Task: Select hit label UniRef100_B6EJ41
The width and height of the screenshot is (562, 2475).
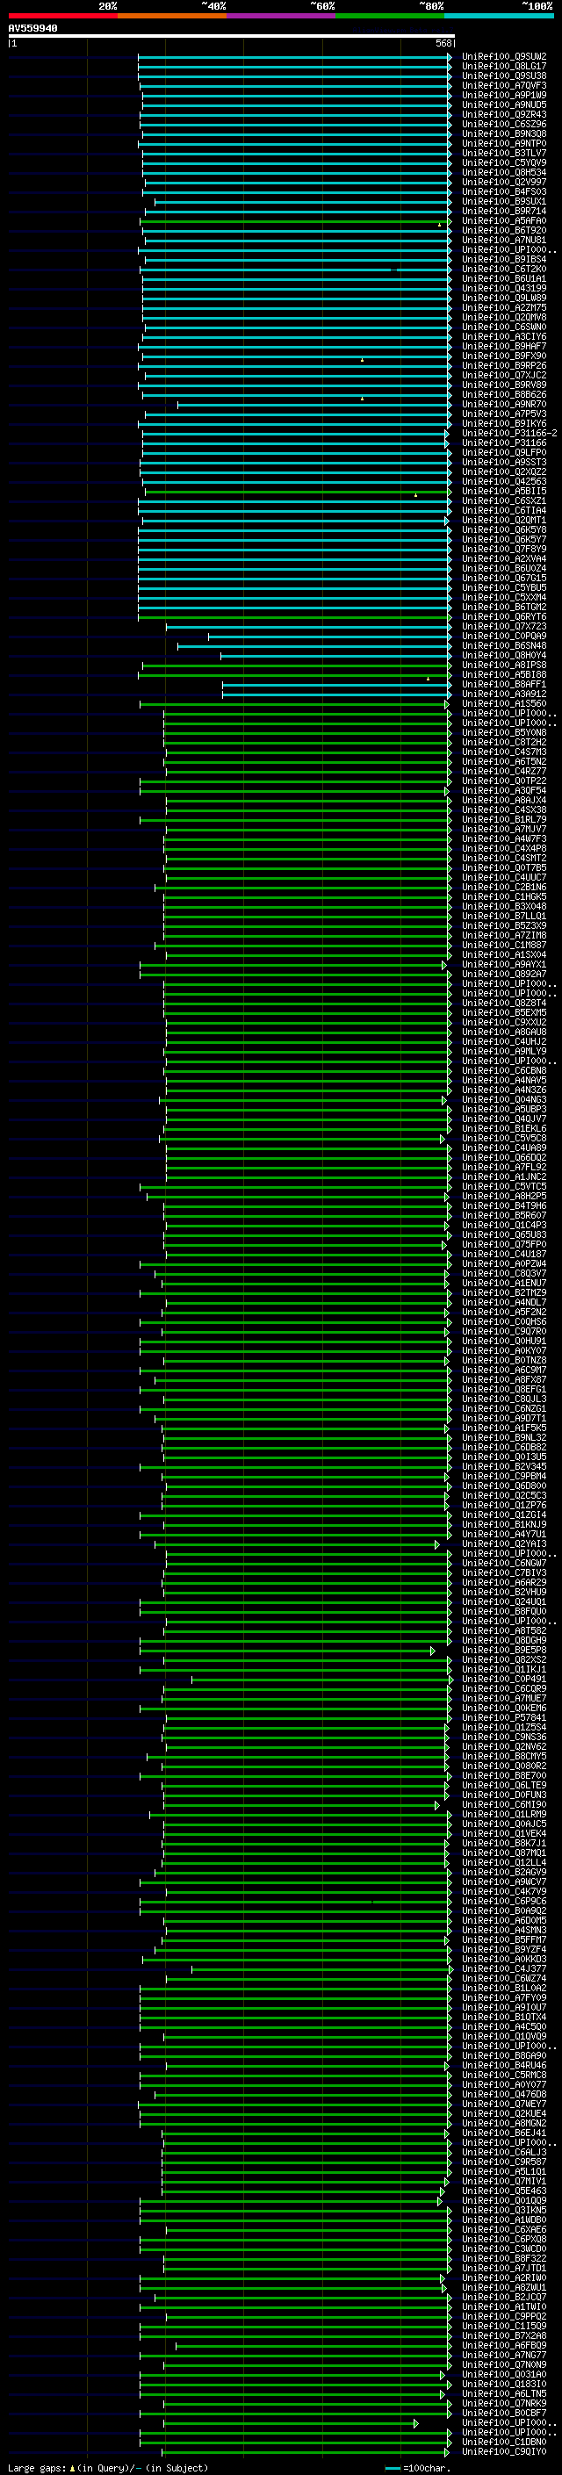Action: pyautogui.click(x=503, y=2133)
